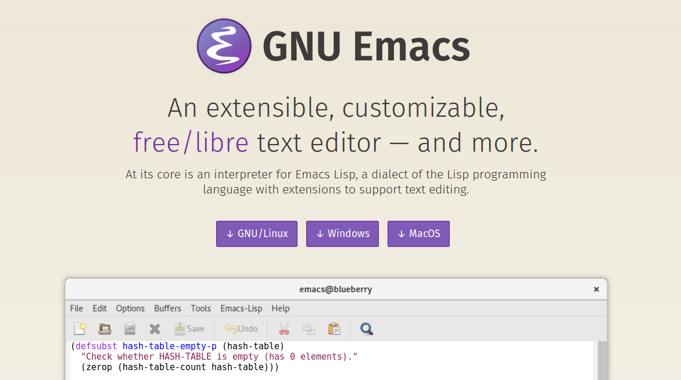Click the GNU Emacs heading text
Screen dimensions: 681x380
coord(366,46)
